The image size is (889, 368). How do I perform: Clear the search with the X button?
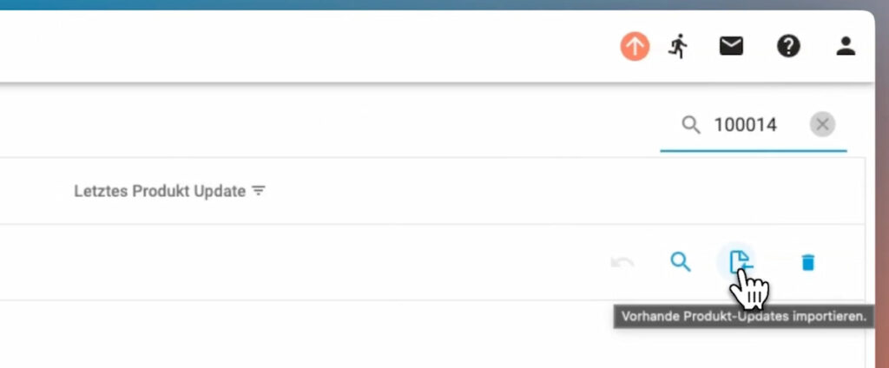point(822,125)
